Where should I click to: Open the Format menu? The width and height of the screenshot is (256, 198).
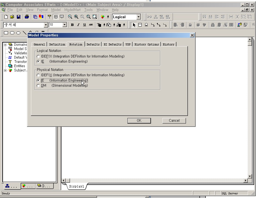(x=42, y=10)
